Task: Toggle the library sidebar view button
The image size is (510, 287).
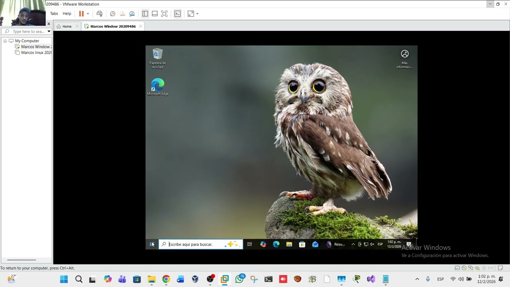Action: pos(145,14)
